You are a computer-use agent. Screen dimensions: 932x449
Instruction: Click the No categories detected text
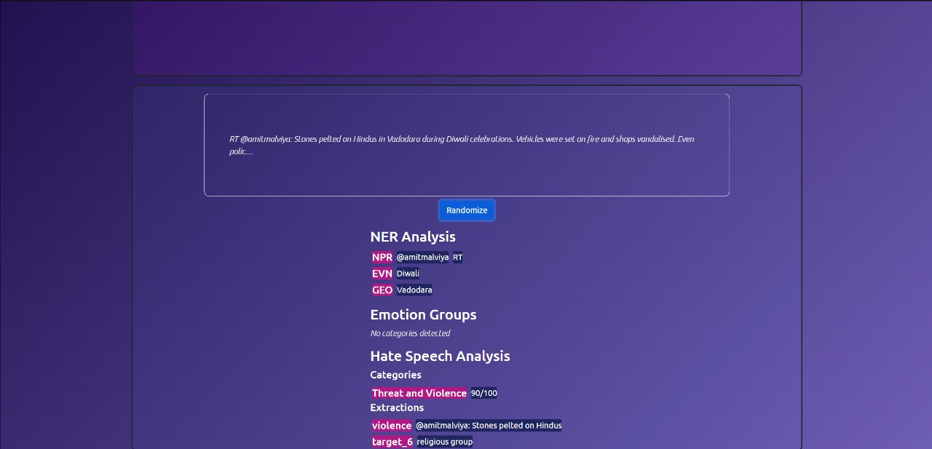point(410,333)
